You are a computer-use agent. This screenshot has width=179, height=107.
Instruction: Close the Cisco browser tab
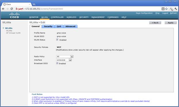pos(30,4)
